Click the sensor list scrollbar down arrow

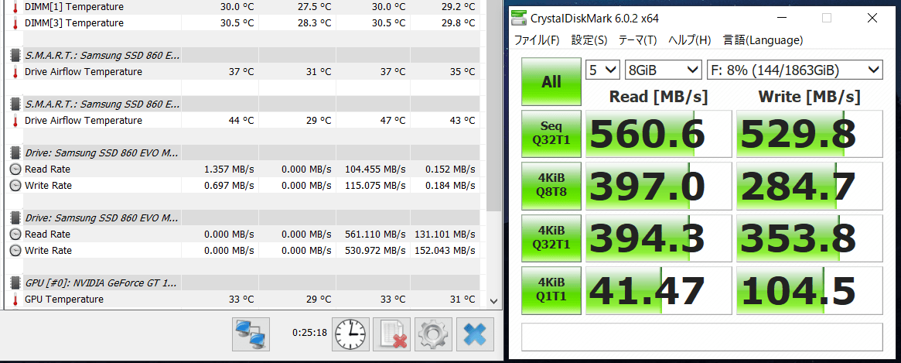pos(493,301)
